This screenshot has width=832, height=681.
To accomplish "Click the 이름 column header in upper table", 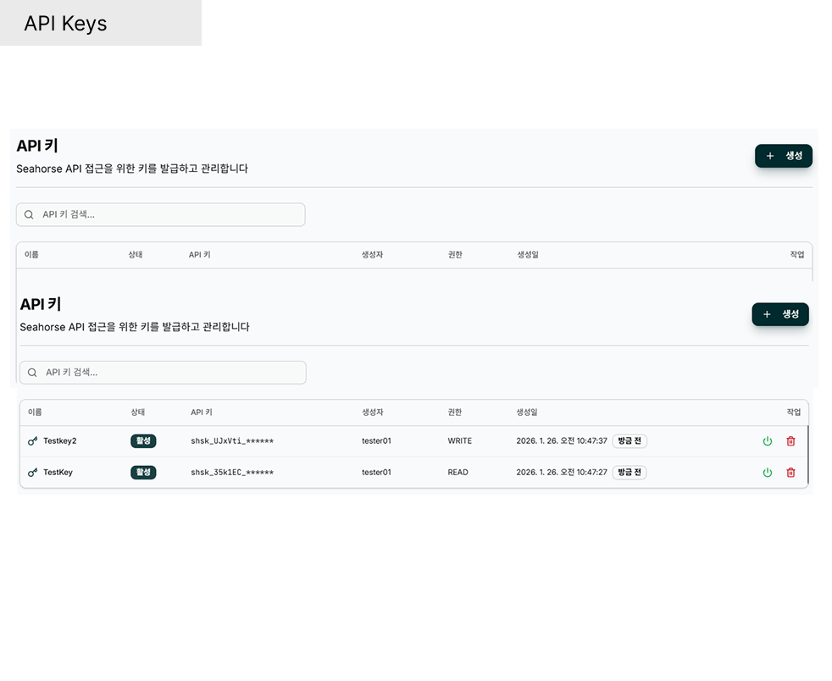I will [31, 255].
